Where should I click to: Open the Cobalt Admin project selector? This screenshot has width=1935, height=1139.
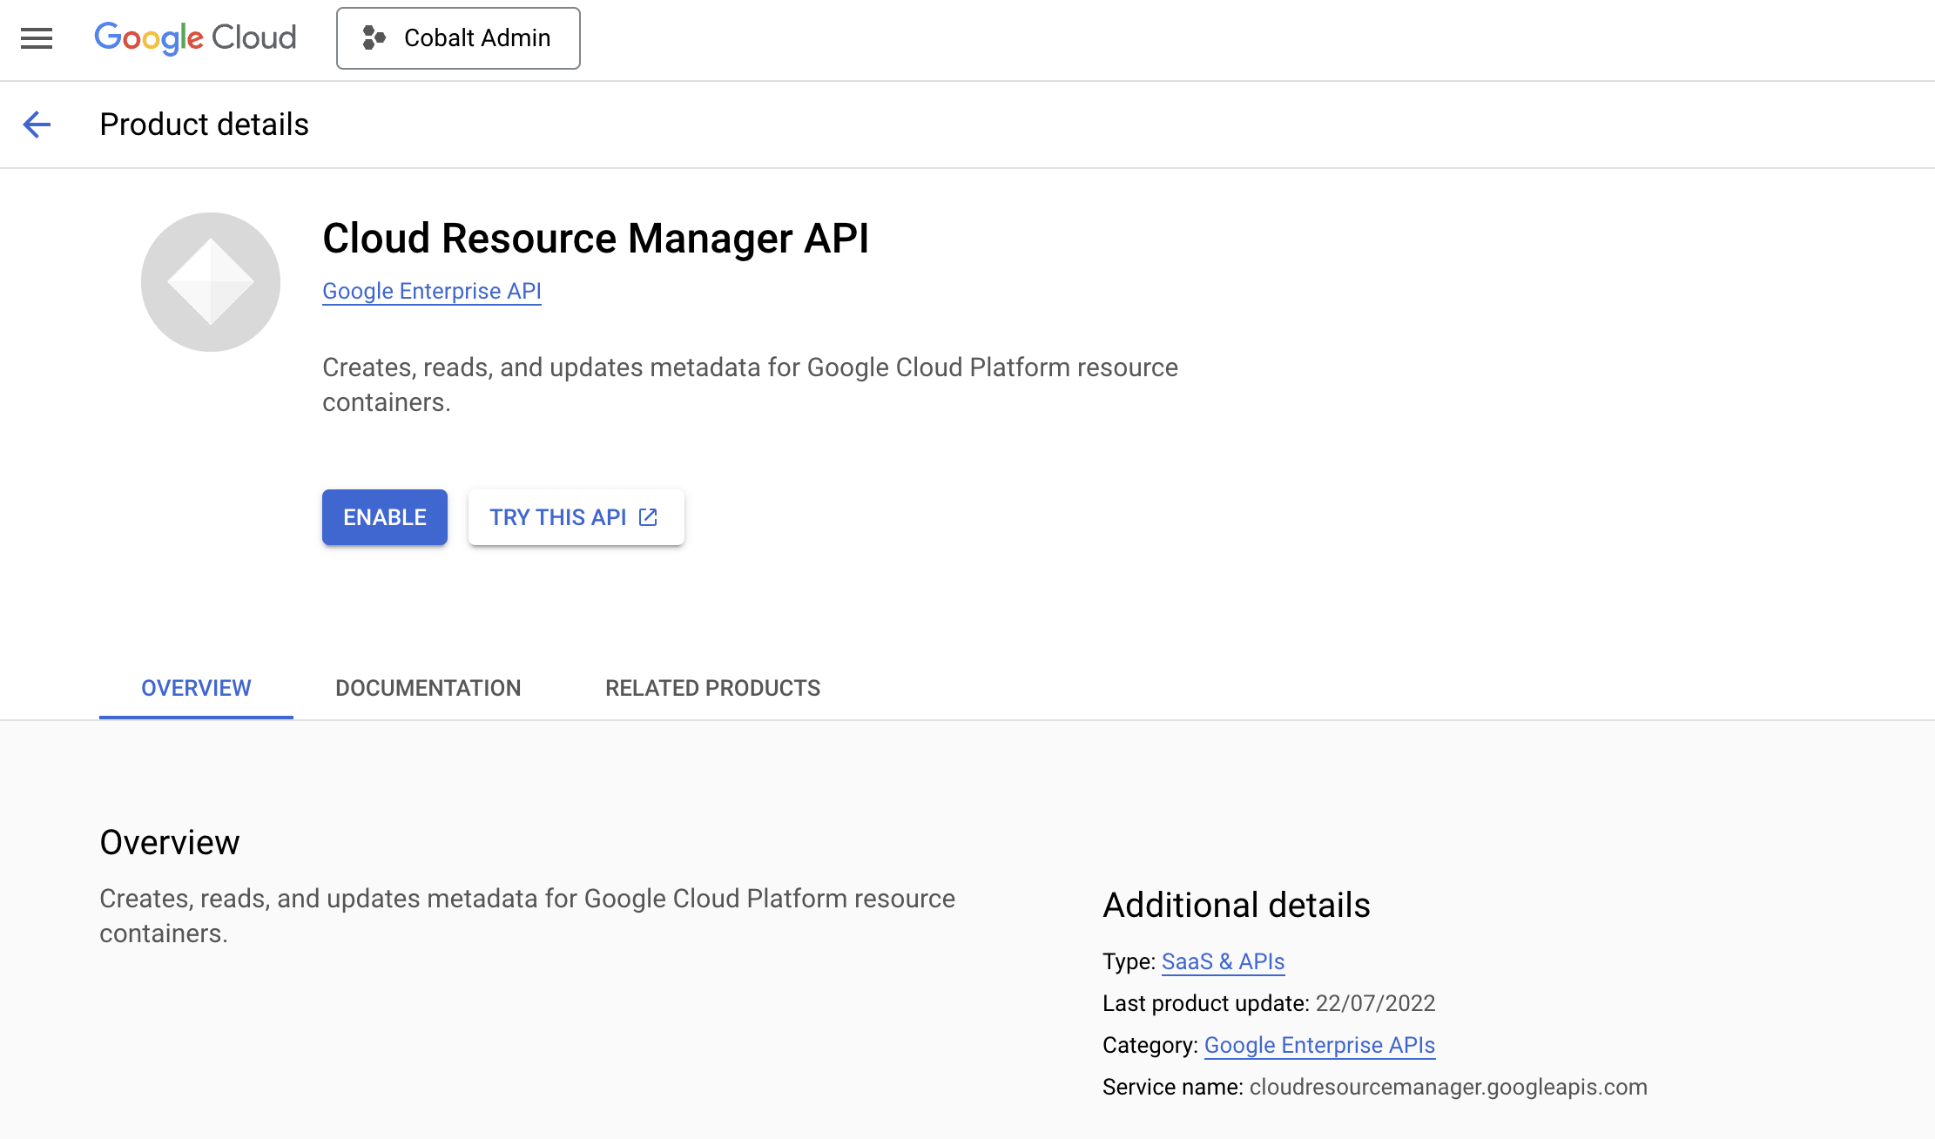pos(458,37)
